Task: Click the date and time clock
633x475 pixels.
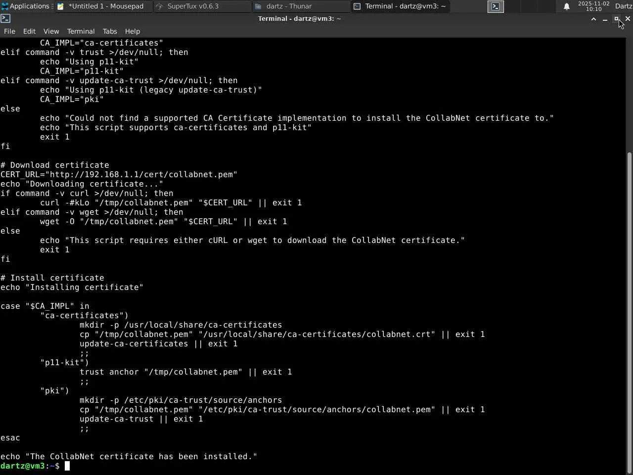Action: point(593,6)
